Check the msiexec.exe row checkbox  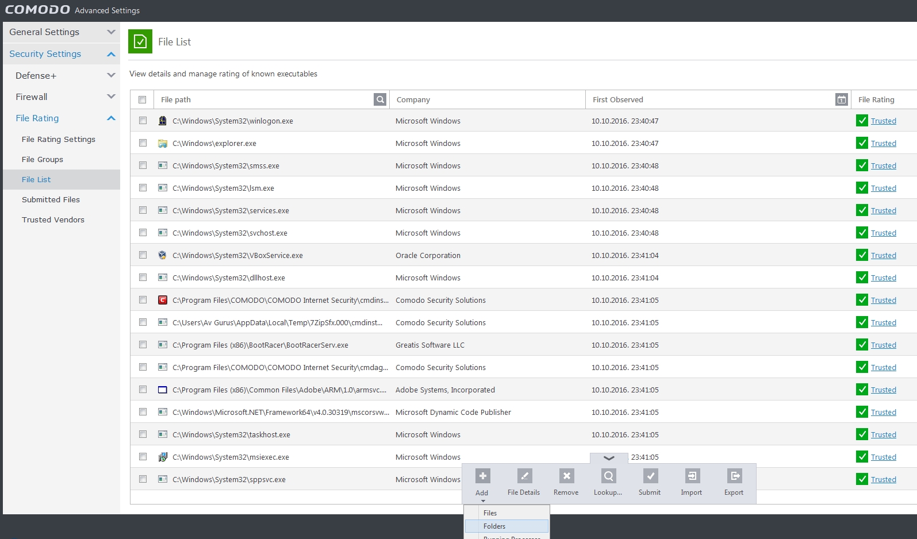click(x=143, y=457)
